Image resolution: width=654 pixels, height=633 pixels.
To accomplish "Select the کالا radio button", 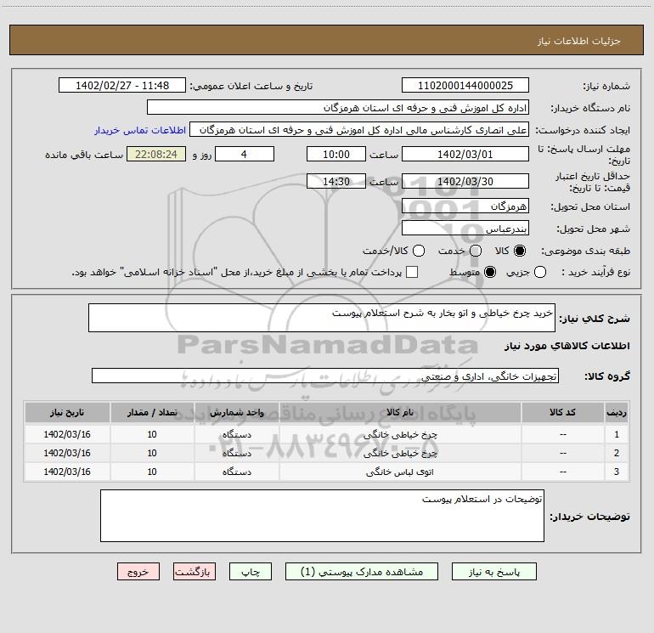I will [x=520, y=251].
